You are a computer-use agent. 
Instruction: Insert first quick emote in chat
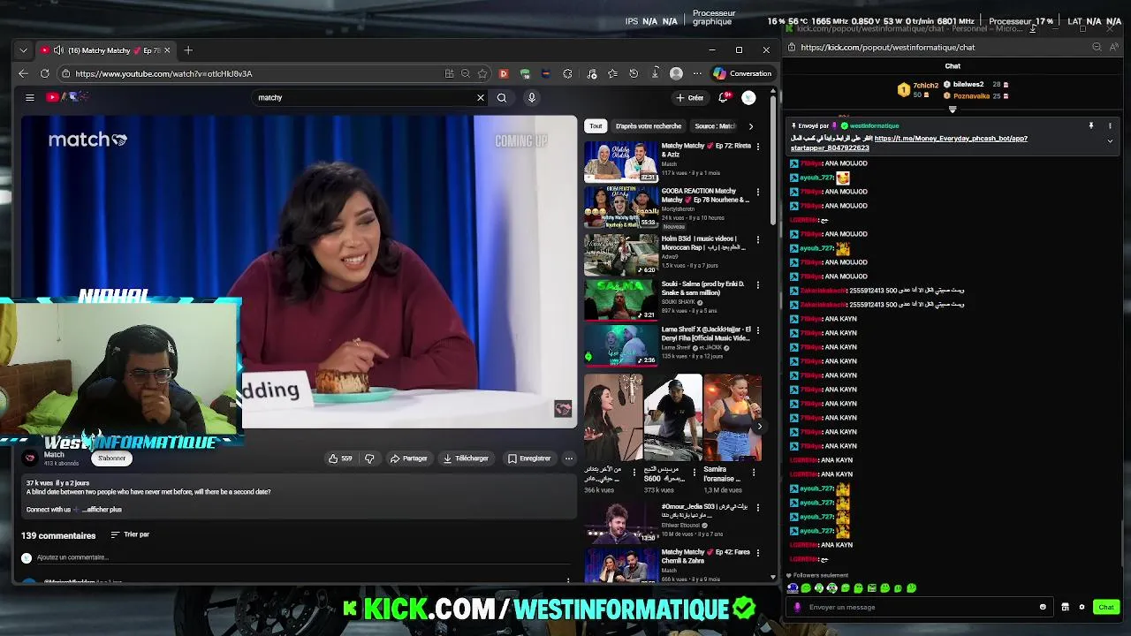pos(793,588)
